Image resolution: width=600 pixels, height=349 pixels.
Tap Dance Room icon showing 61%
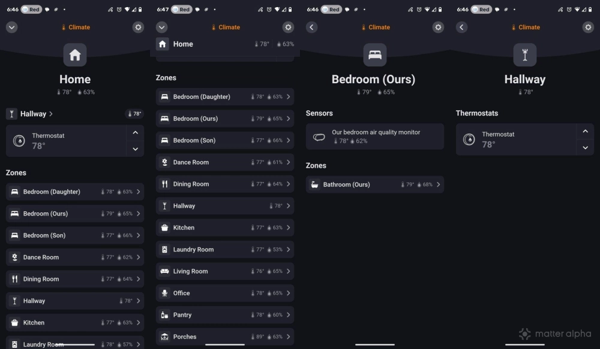(164, 162)
